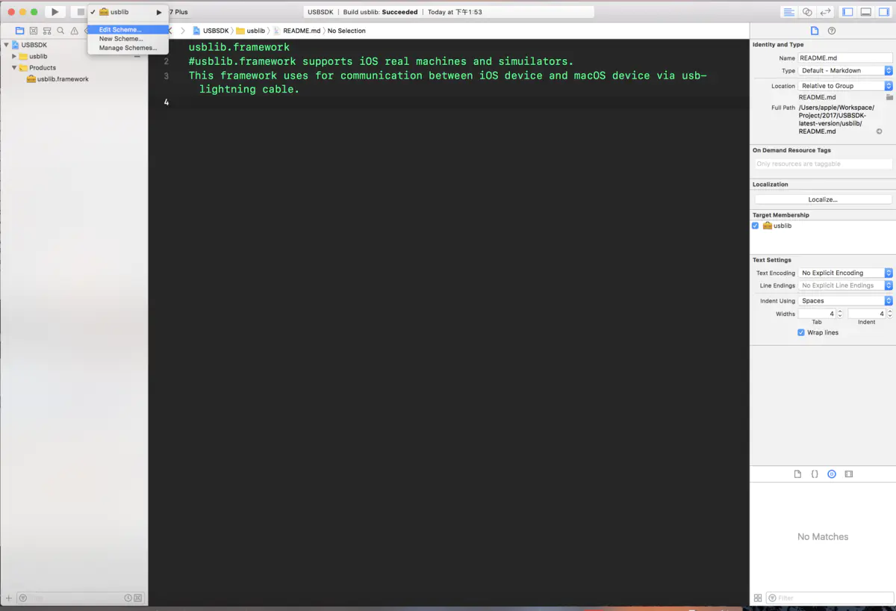896x611 pixels.
Task: Click the build status activity display
Action: (x=449, y=12)
